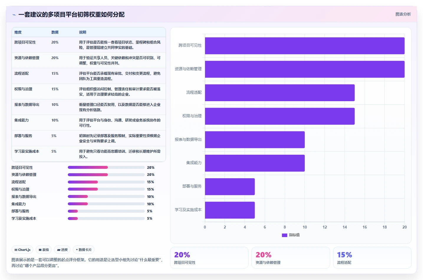
Task: Click the 部署与服务 progress bar
Action: point(106,211)
